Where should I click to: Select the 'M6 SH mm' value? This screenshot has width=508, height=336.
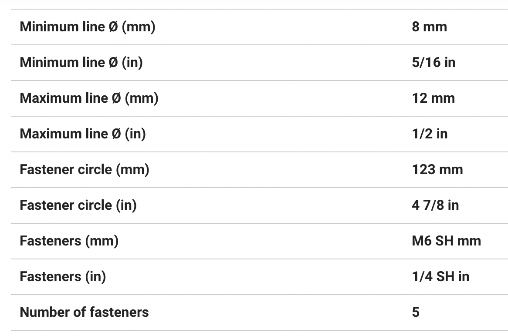(446, 241)
